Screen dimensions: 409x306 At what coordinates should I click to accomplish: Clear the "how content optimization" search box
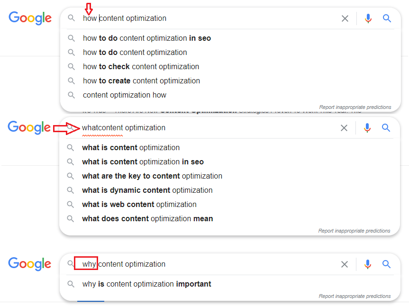point(345,18)
